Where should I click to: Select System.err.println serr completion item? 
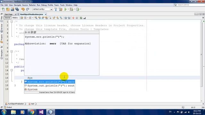(x=50, y=82)
